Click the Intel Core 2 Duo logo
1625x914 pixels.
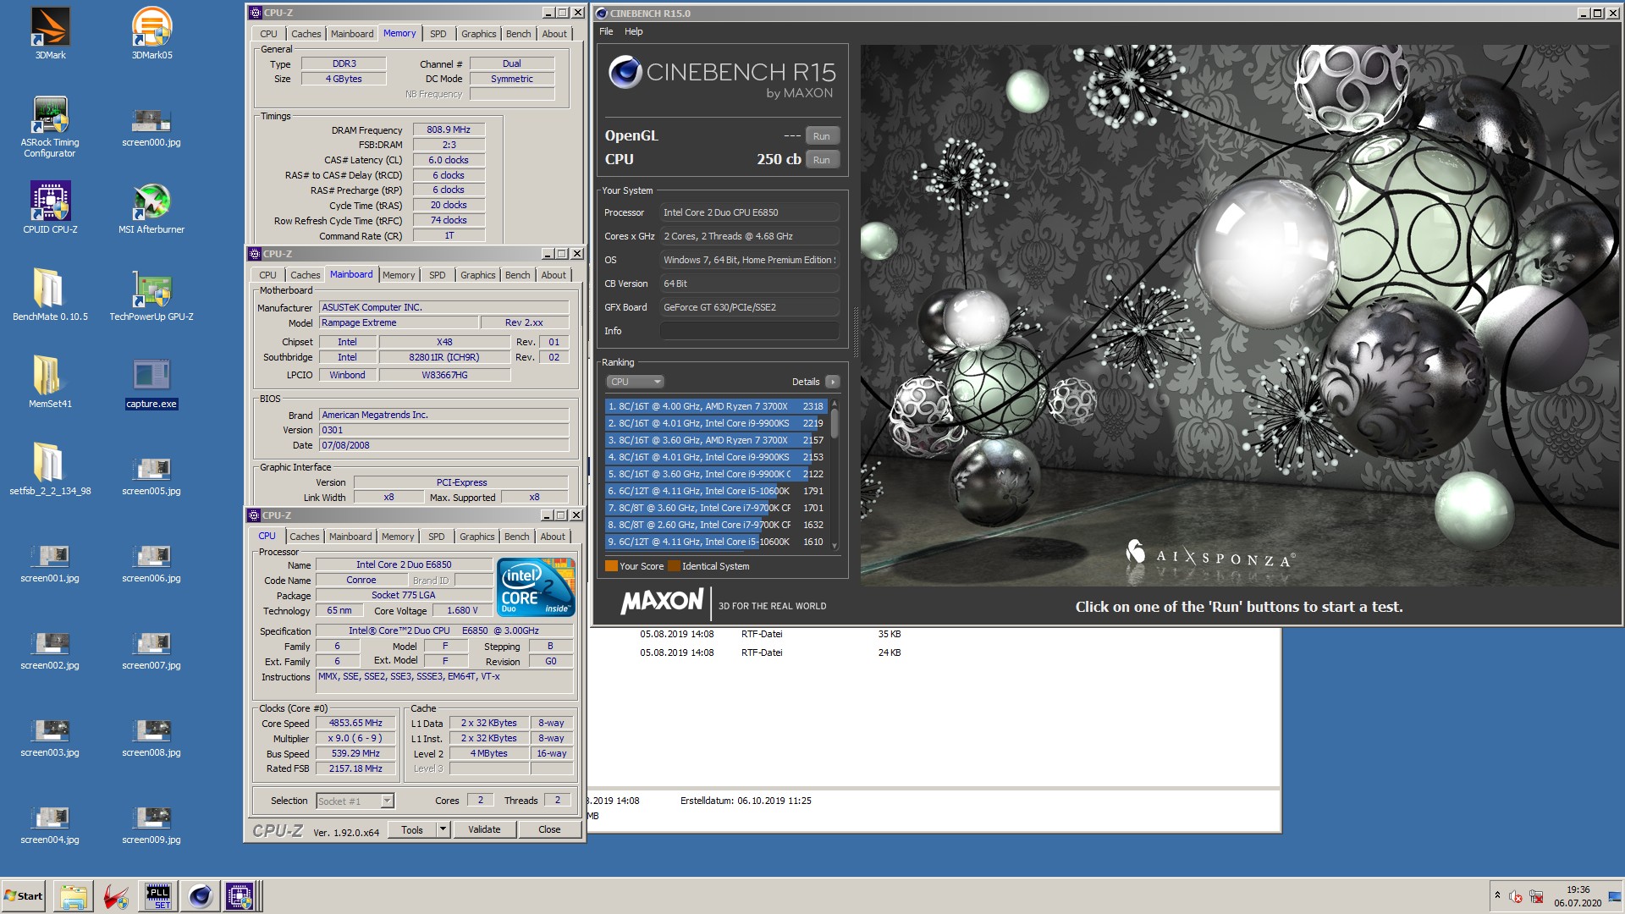536,586
